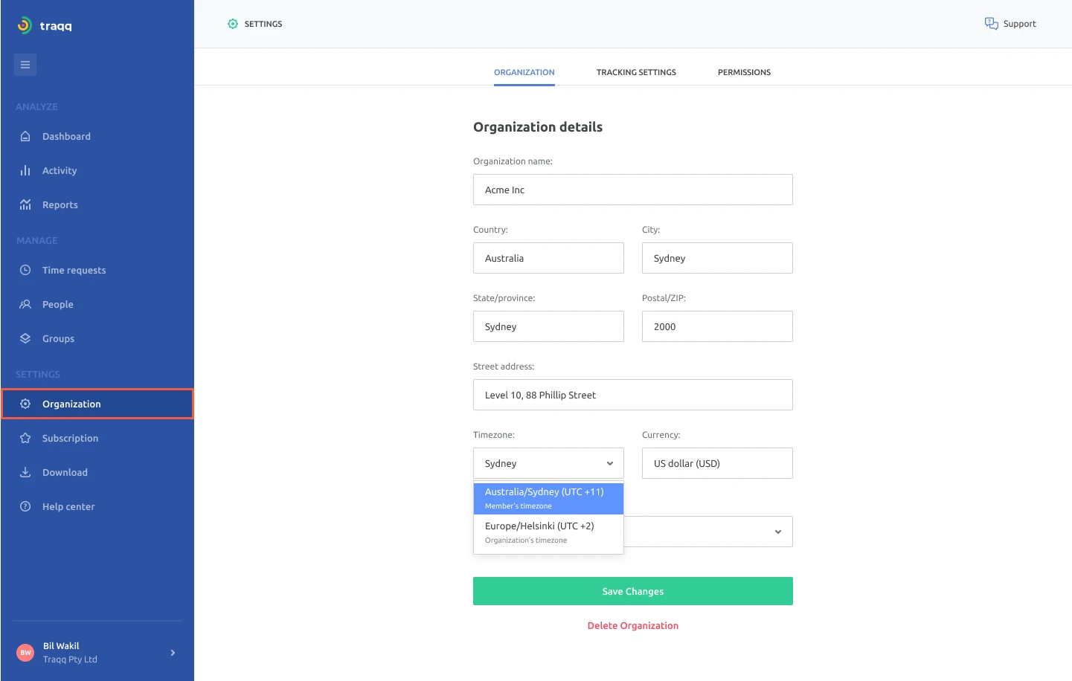Open Reports via its chart icon
1072x681 pixels.
(25, 204)
